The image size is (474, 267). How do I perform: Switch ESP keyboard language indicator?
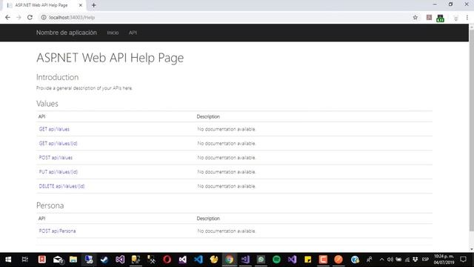(x=425, y=260)
